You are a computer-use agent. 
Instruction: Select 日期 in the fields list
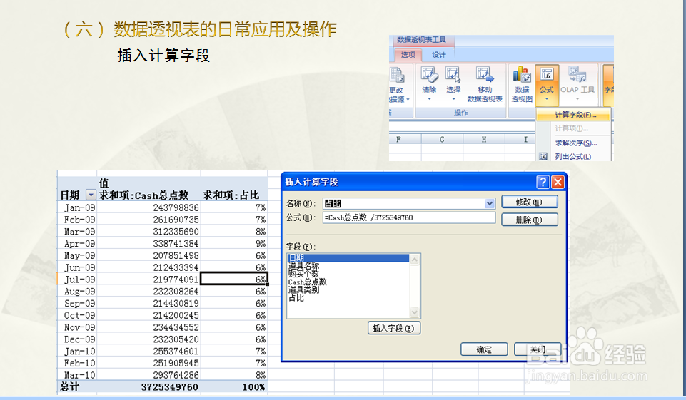(348, 258)
